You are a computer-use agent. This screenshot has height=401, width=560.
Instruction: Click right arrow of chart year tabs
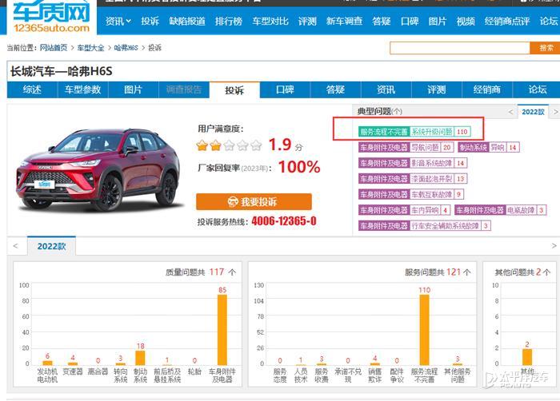pos(554,246)
